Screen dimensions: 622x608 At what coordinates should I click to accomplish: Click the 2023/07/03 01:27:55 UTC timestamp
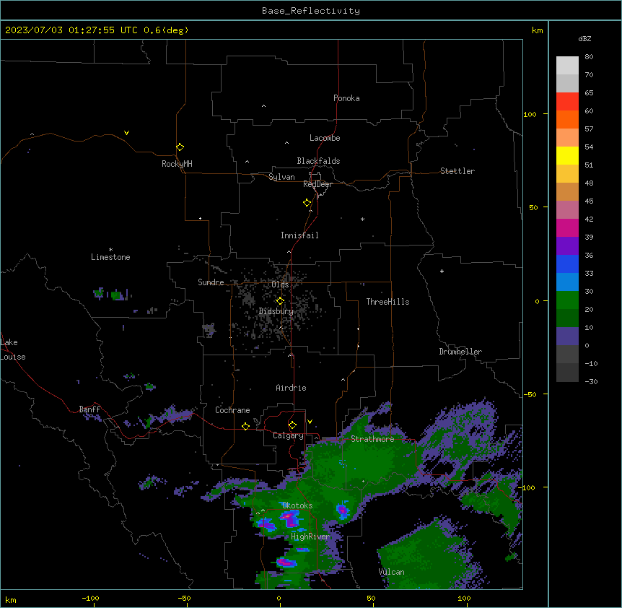[x=71, y=30]
